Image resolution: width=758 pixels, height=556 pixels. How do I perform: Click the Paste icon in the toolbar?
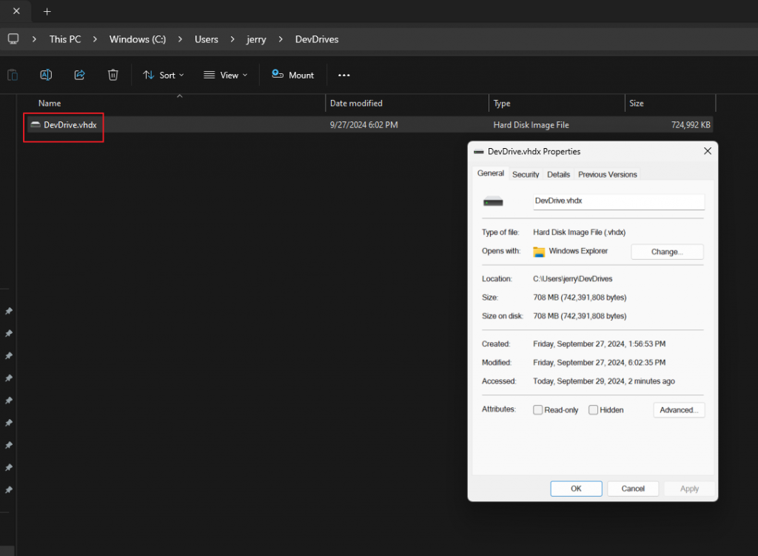pyautogui.click(x=13, y=75)
